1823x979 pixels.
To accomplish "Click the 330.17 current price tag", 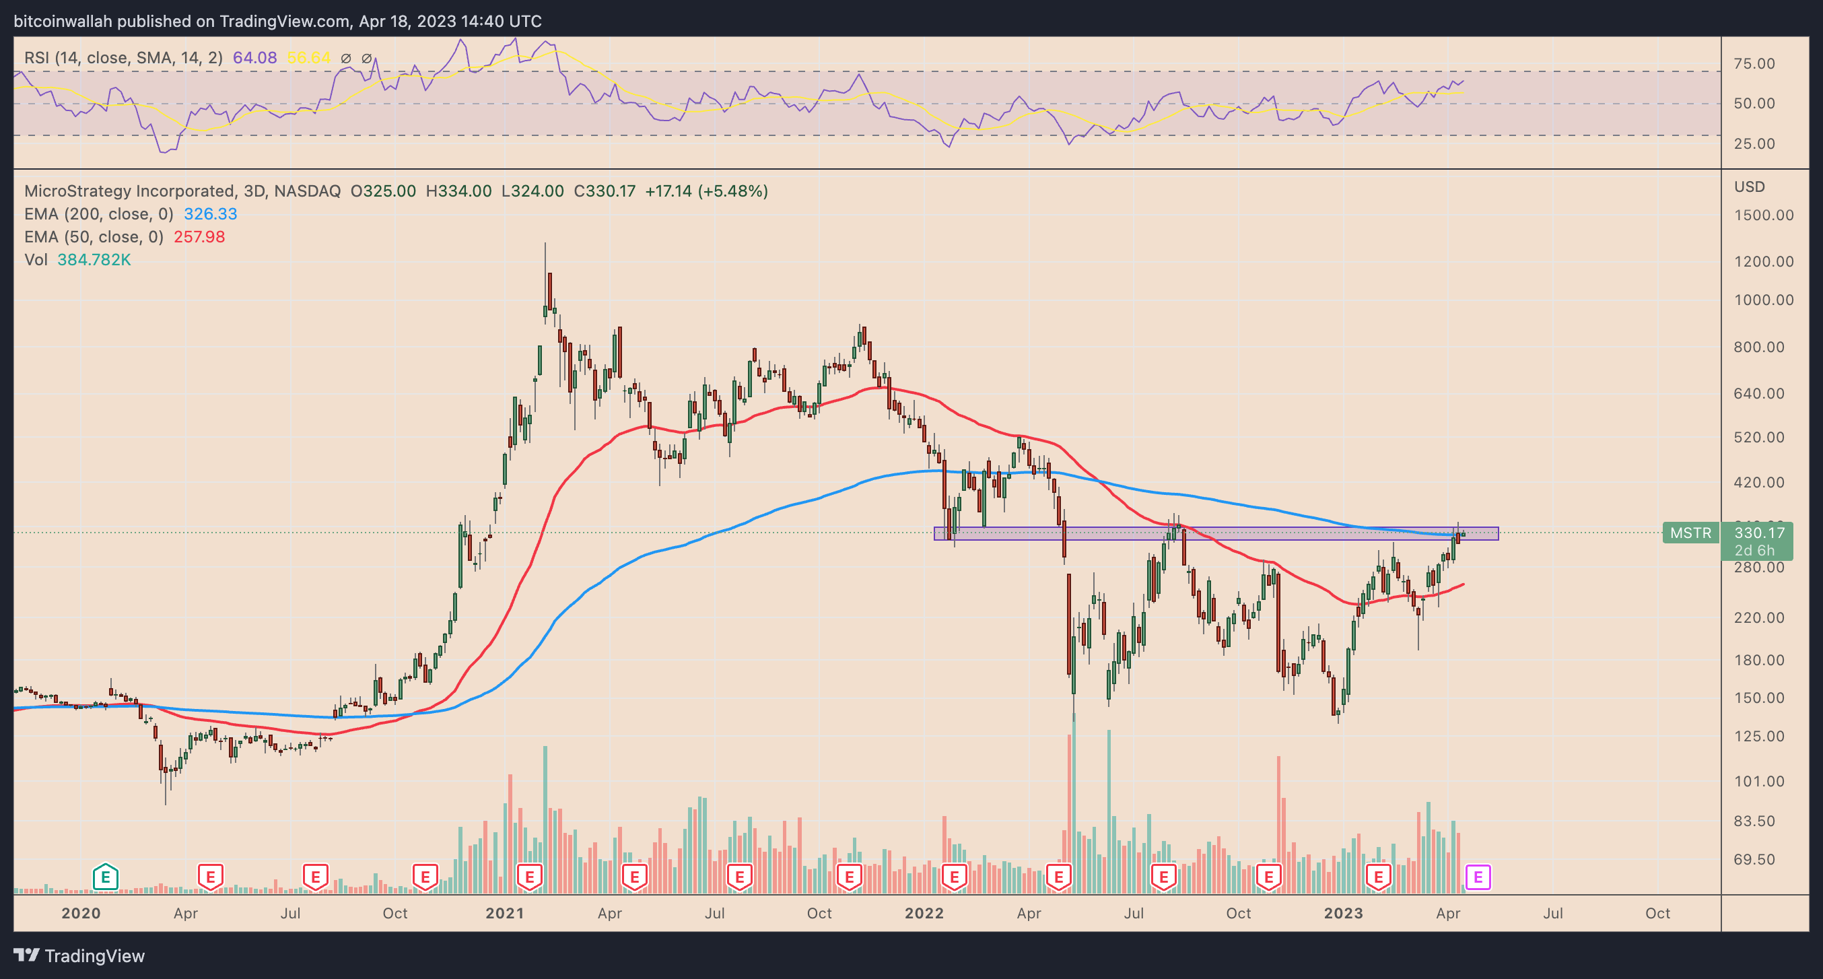I will tap(1758, 533).
